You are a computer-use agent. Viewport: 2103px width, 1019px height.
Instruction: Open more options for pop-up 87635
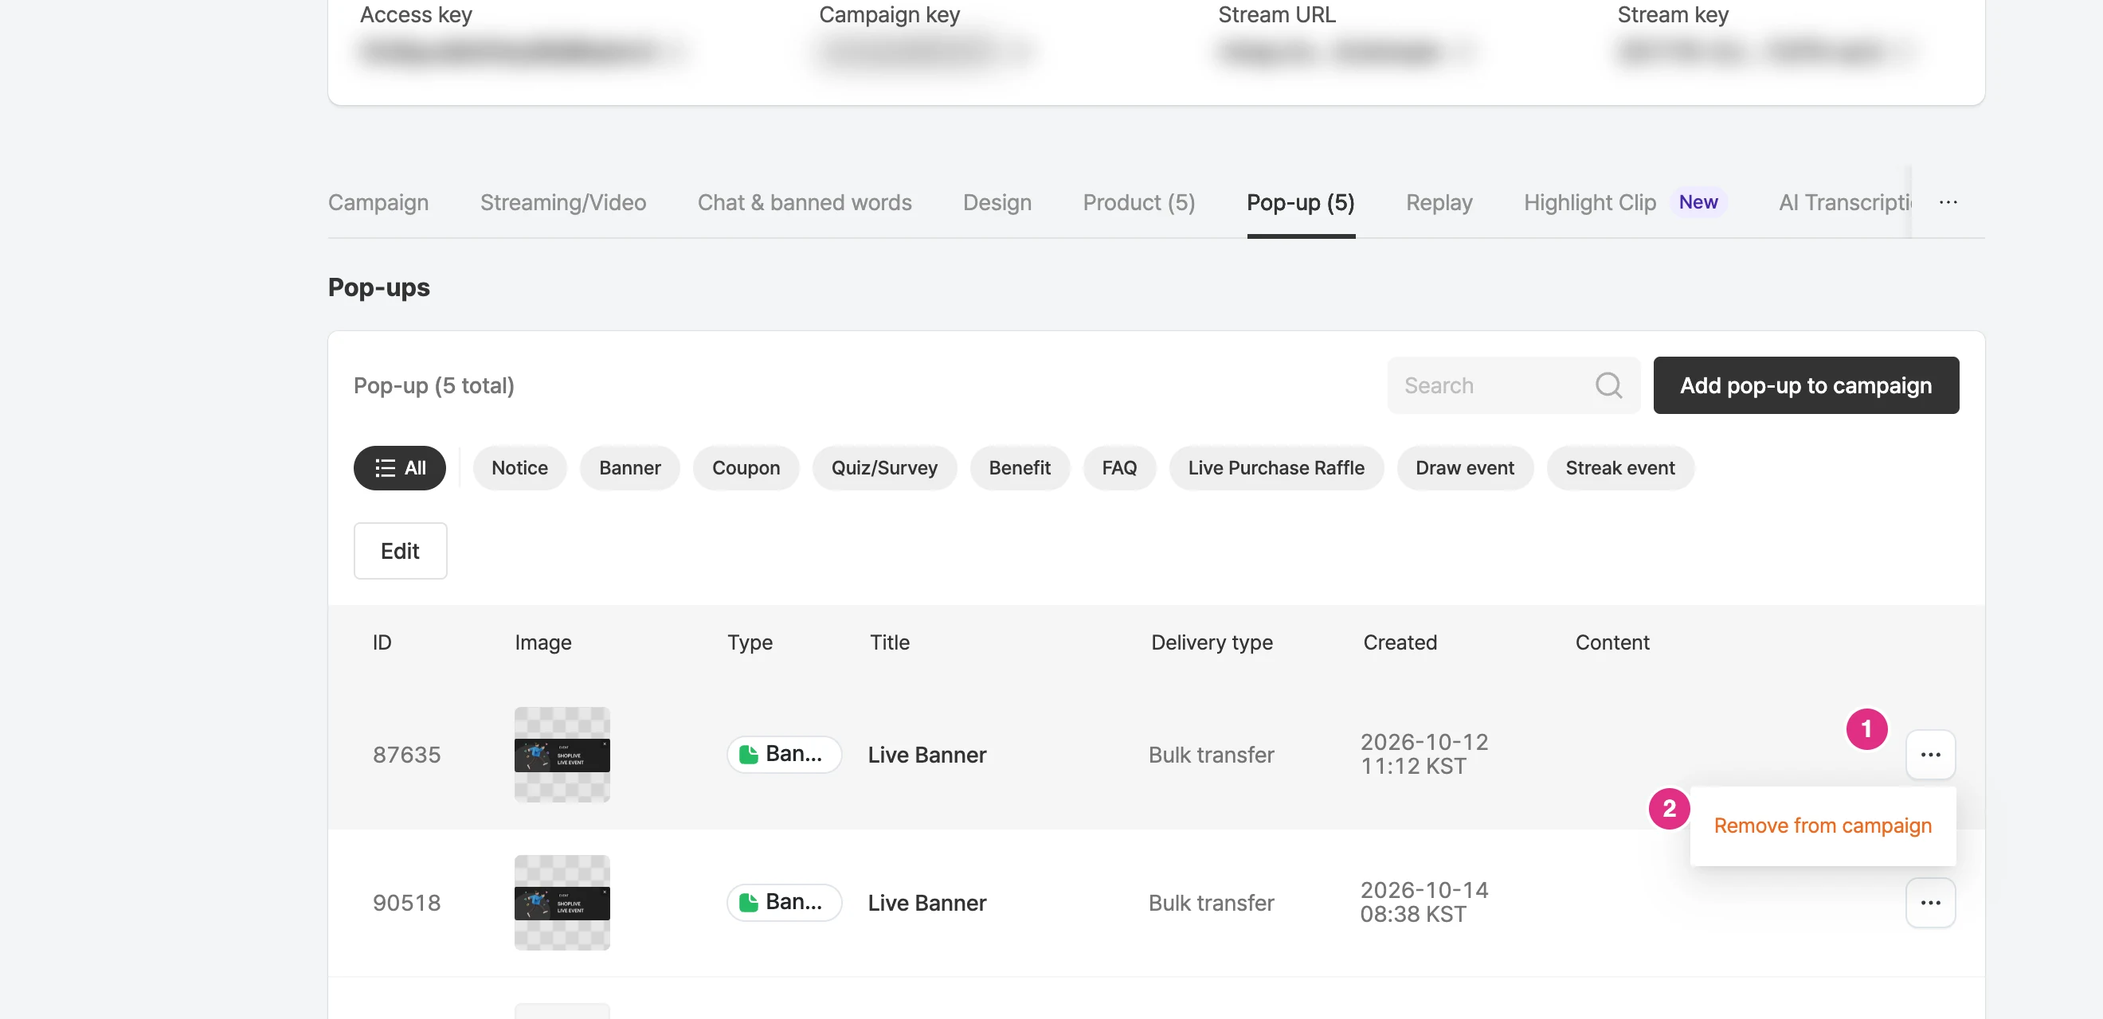[1930, 755]
